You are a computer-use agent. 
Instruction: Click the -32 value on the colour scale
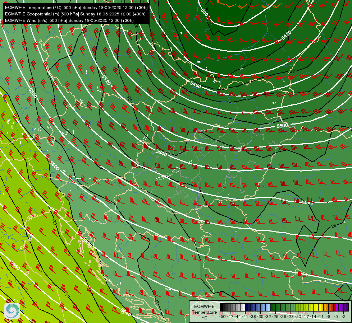coord(268,317)
